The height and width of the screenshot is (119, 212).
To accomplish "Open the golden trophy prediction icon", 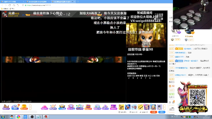I will click(x=24, y=107).
